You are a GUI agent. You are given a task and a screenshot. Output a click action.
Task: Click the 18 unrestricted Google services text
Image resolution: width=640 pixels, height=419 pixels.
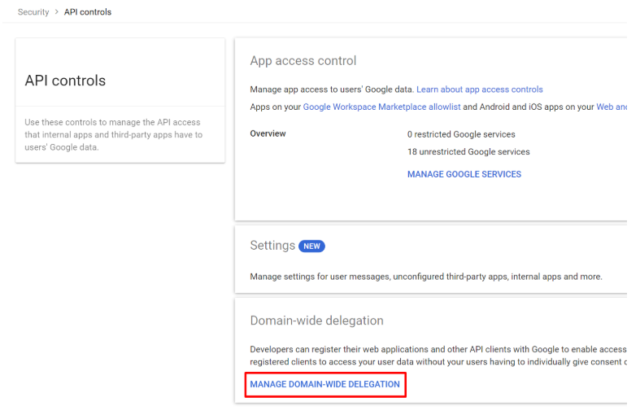(468, 152)
